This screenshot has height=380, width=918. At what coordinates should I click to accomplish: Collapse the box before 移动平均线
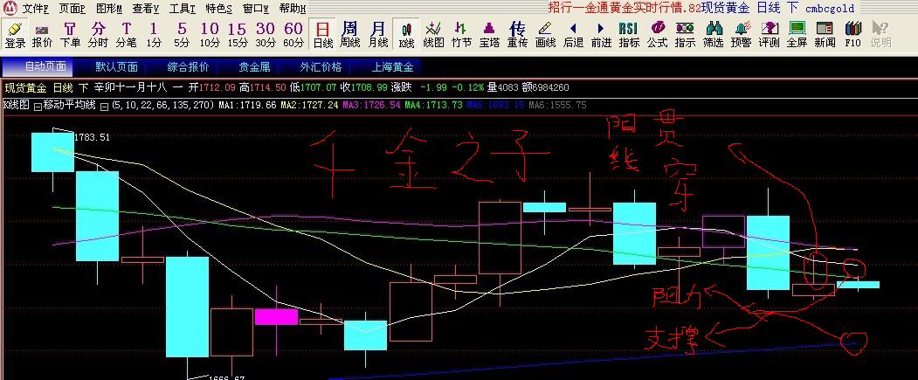click(38, 106)
